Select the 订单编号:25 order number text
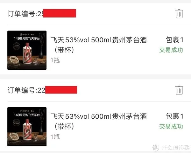 [25, 14]
